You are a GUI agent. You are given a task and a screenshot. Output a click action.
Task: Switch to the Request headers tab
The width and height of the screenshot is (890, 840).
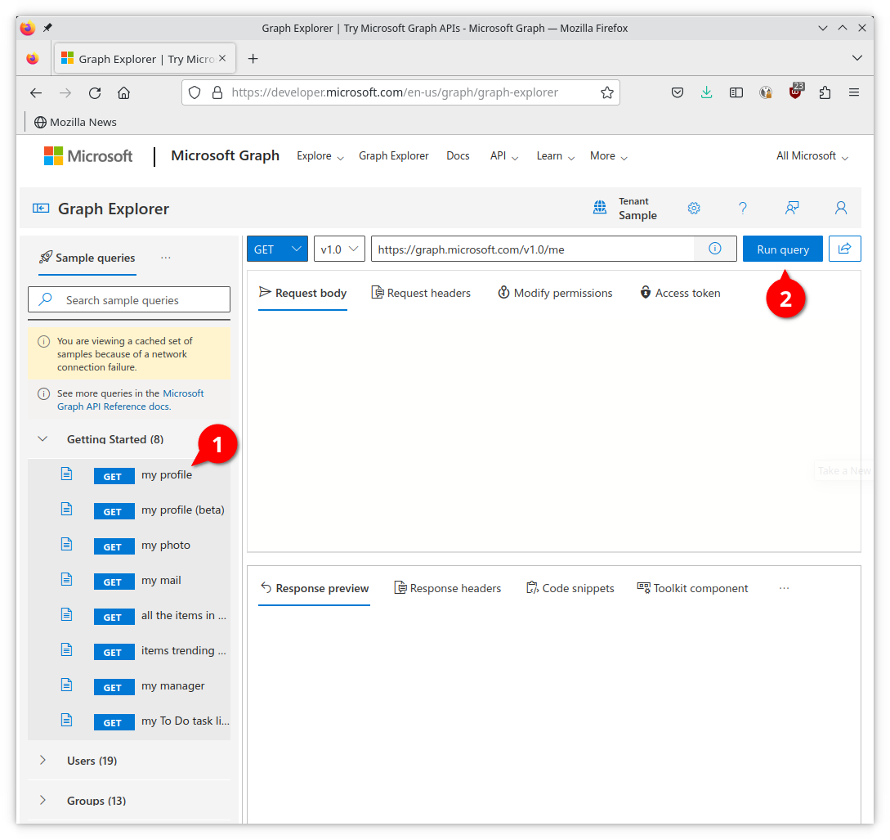421,293
